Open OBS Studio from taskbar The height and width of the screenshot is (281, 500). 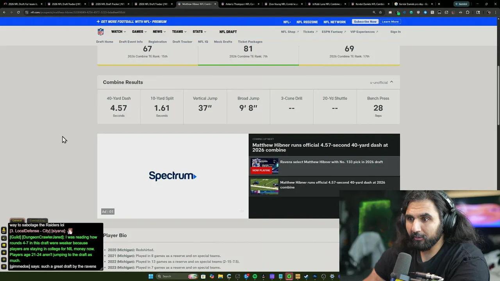pos(323,276)
